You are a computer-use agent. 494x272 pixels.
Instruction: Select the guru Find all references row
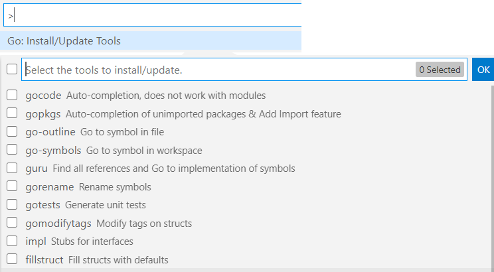pyautogui.click(x=246, y=168)
